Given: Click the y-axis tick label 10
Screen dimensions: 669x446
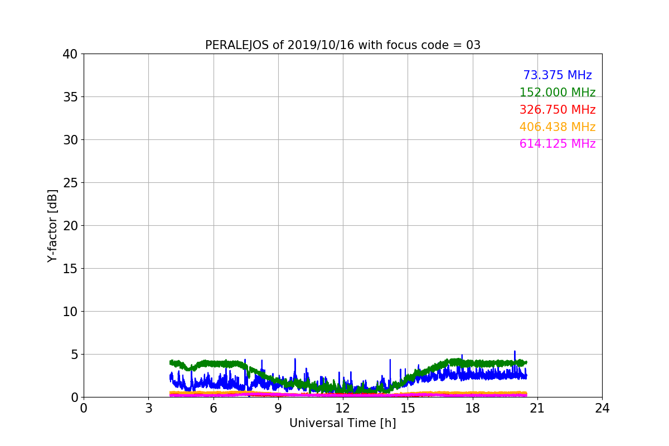Looking at the screenshot, I should [70, 312].
